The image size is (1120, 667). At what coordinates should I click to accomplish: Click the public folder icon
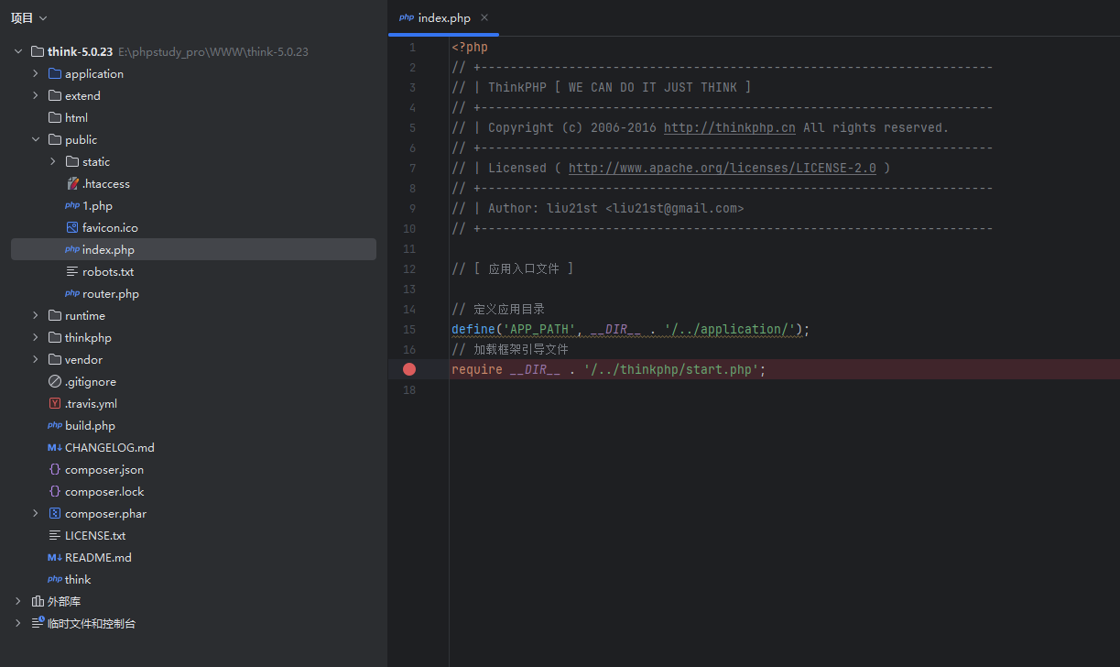[x=55, y=140]
